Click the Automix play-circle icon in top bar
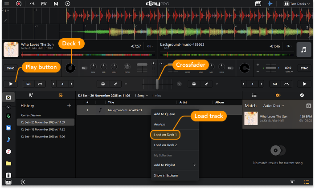This screenshot has height=189, width=315. [x=68, y=4]
